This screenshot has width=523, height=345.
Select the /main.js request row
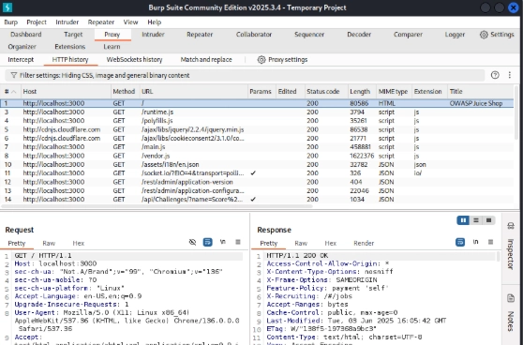(257, 147)
